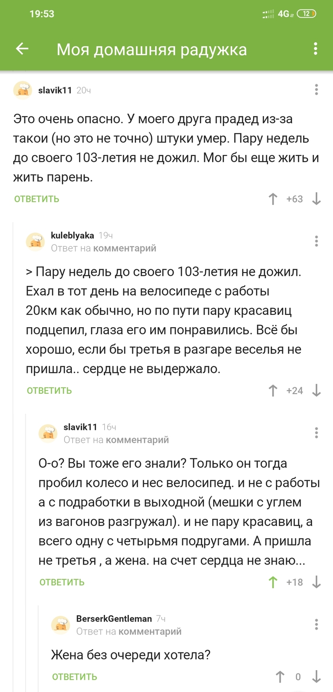The height and width of the screenshot is (692, 333).
Task: Tap slavik11's avatar on the first comment
Action: 22,90
